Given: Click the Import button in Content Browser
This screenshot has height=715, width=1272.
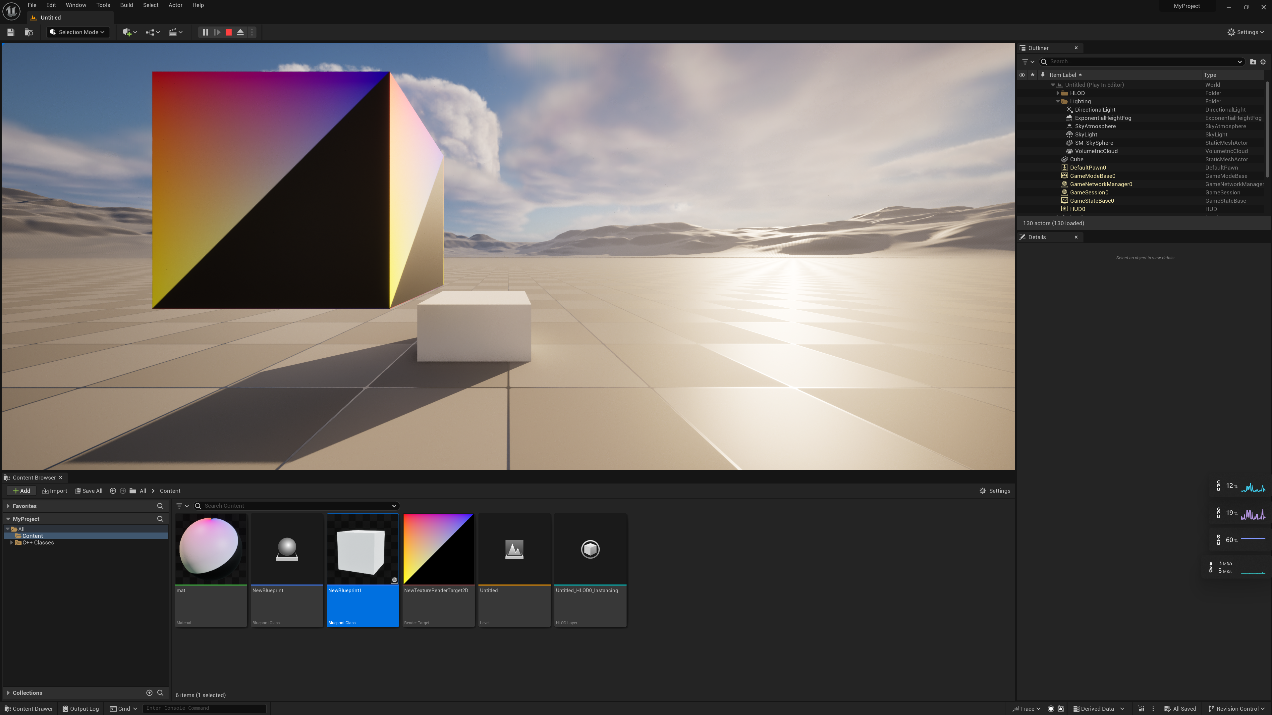Looking at the screenshot, I should pos(55,490).
